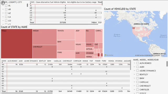Check the CA state checkbox
This screenshot has height=94, width=168.
pos(6,17)
